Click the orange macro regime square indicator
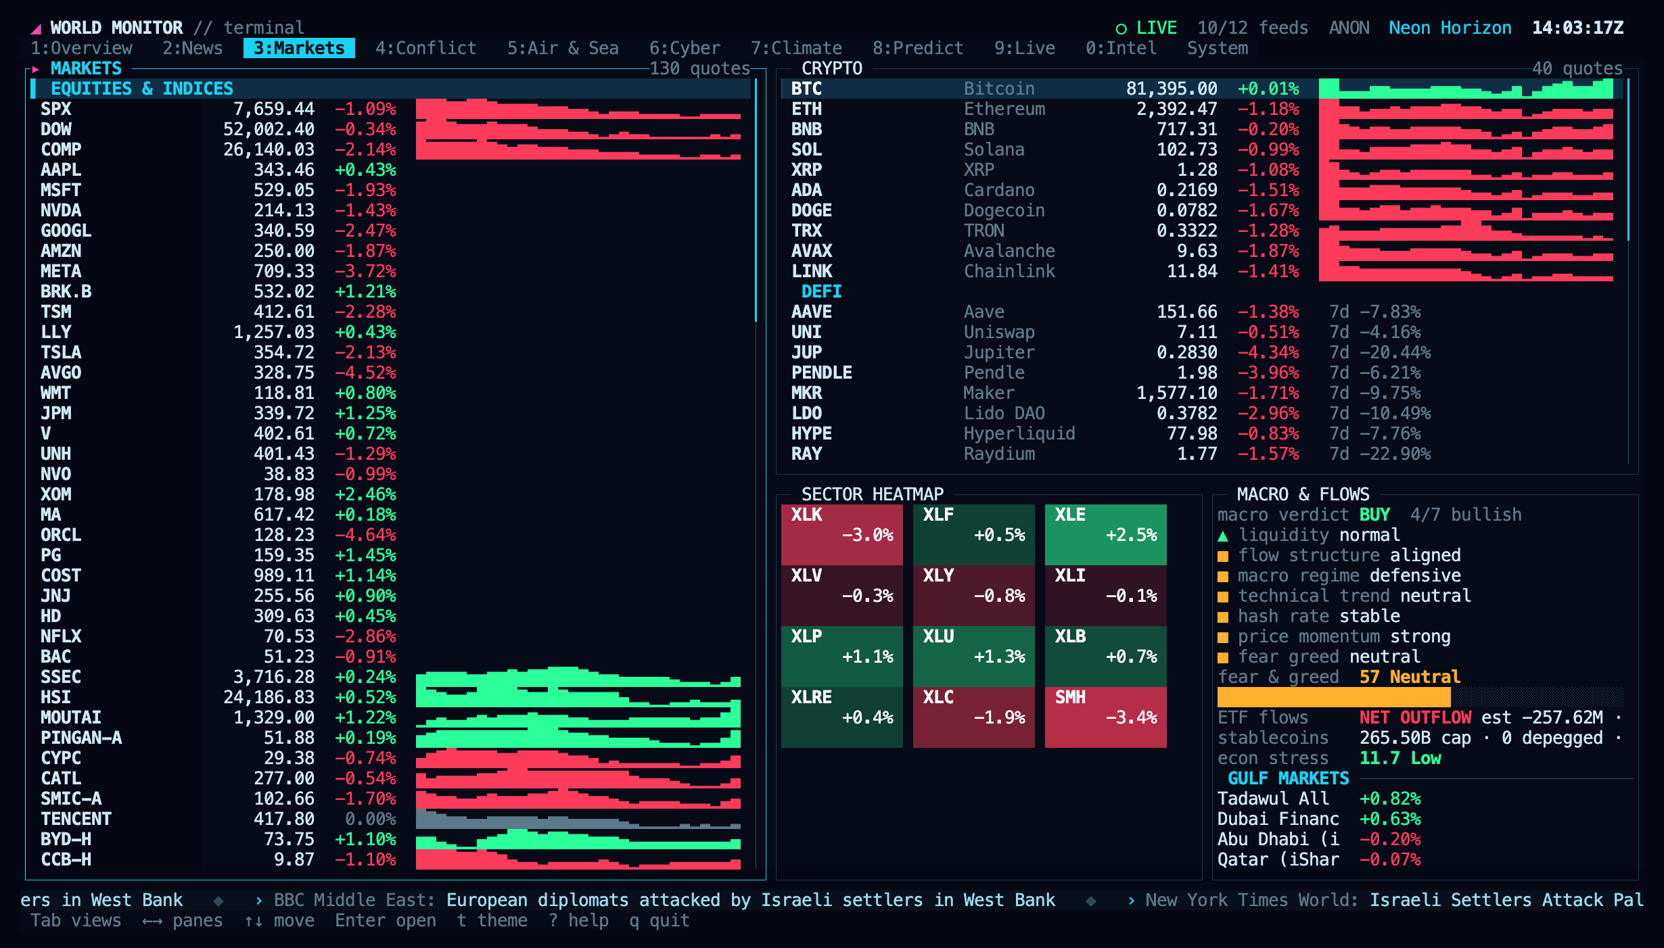Screen dimensions: 1664x948 (x=1223, y=577)
